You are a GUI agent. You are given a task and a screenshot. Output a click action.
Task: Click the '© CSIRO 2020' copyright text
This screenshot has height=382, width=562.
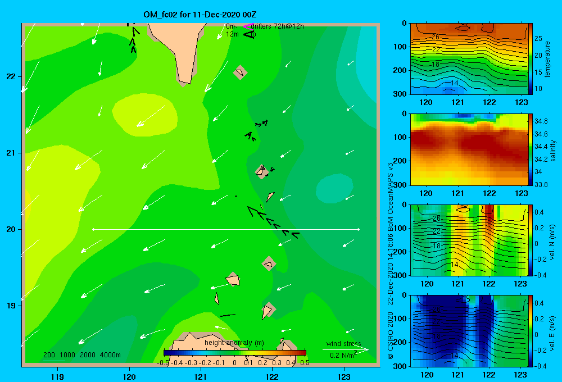[x=391, y=335]
